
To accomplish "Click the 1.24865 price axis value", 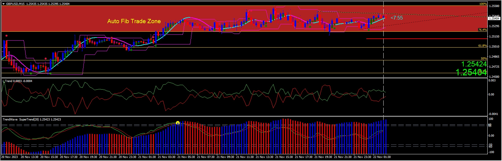I will (495, 56).
